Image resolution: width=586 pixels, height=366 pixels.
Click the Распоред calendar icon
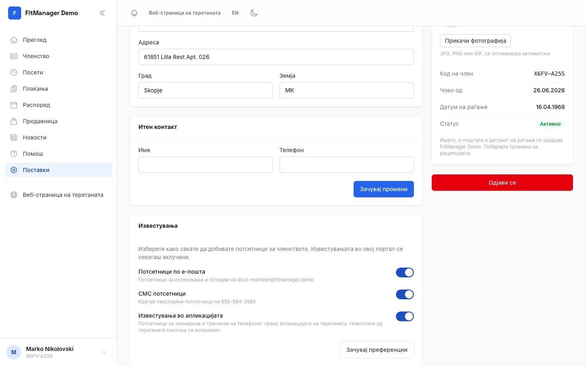point(14,105)
